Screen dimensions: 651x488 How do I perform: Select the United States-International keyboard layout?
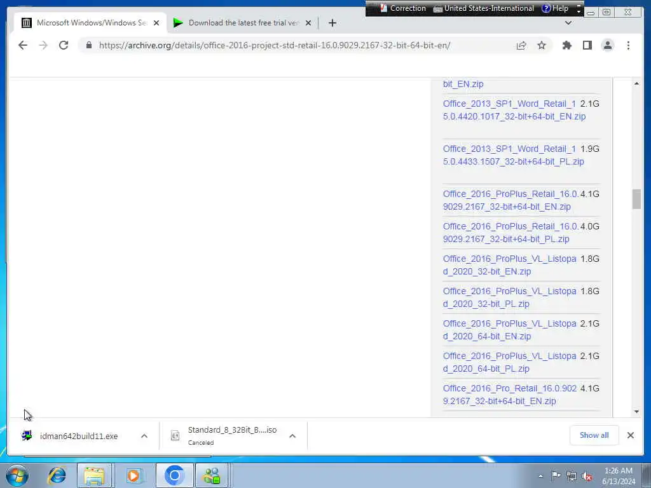tap(484, 8)
